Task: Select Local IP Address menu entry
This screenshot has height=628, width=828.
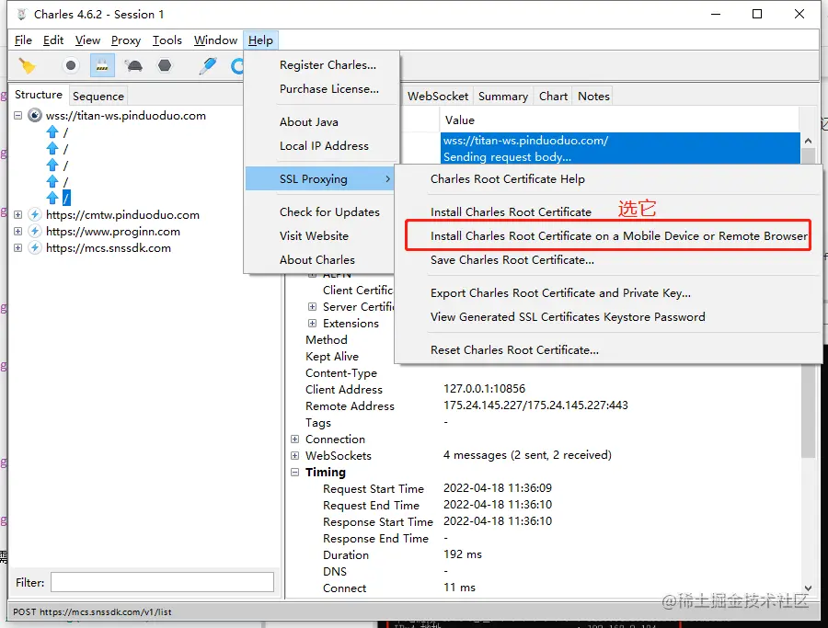Action: [322, 146]
